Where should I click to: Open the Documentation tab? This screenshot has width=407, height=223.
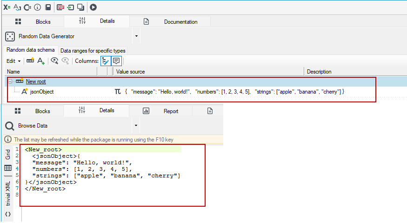170,21
